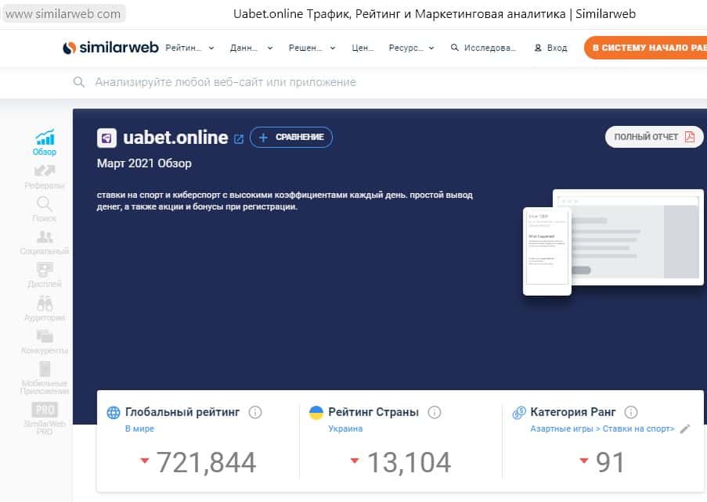Select the Обзор sidebar icon
Screen dimensions: 707x502
click(45, 137)
